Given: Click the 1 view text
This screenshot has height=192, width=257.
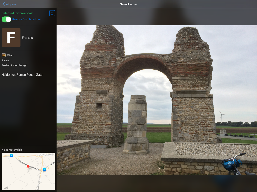Looking at the screenshot, I should (5, 60).
